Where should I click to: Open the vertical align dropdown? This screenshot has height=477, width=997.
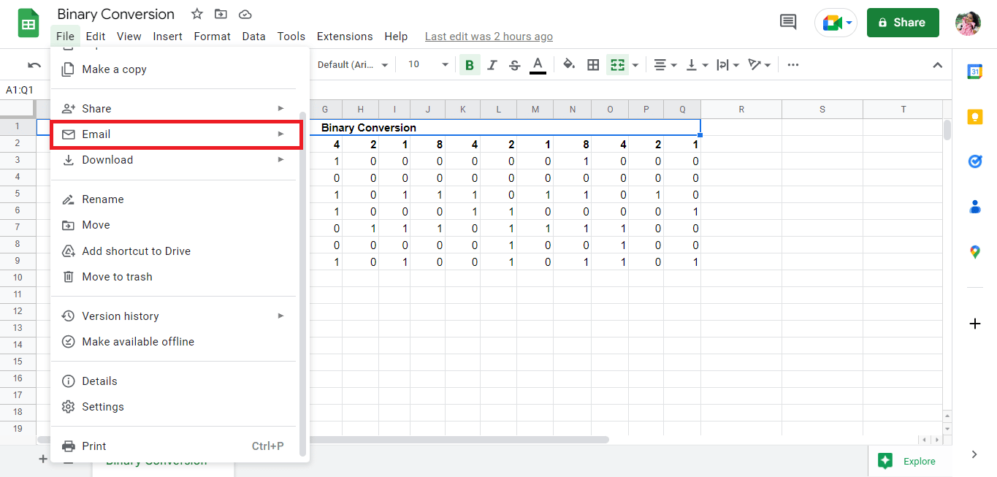(695, 65)
